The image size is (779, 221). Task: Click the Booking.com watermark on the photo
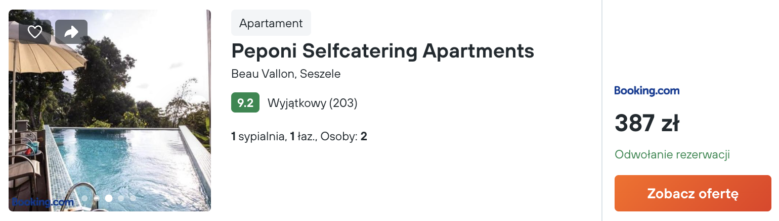(43, 202)
